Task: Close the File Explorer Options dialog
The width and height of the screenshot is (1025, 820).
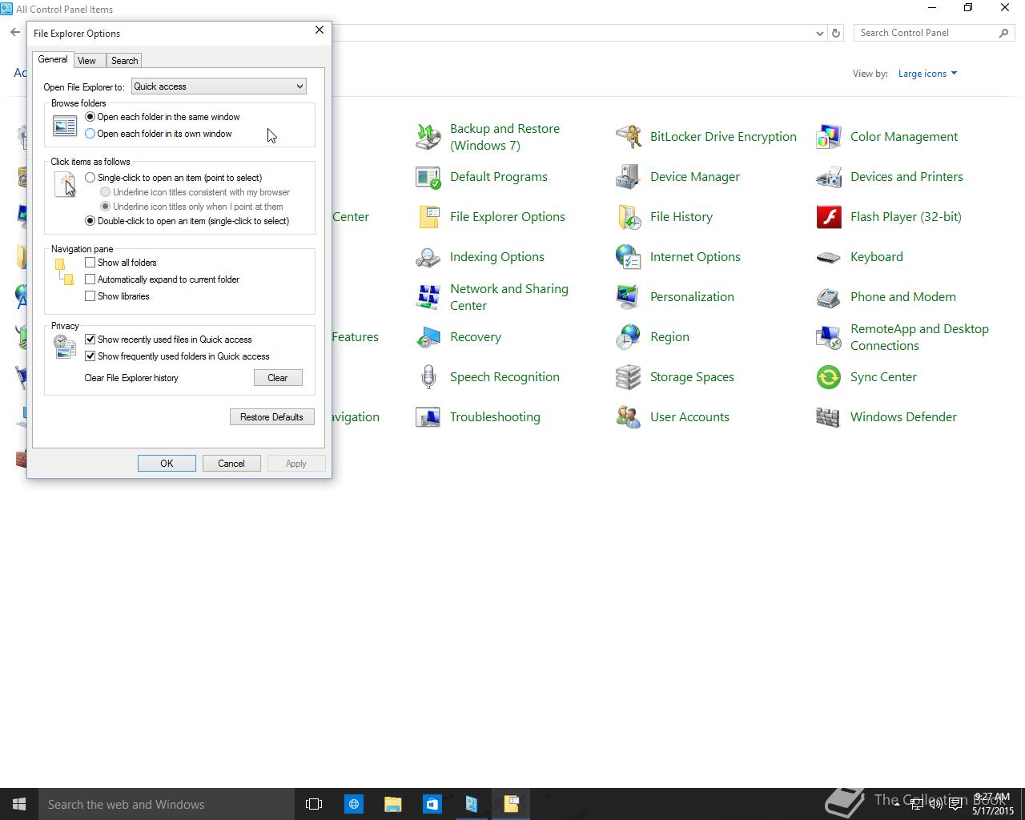Action: [320, 30]
